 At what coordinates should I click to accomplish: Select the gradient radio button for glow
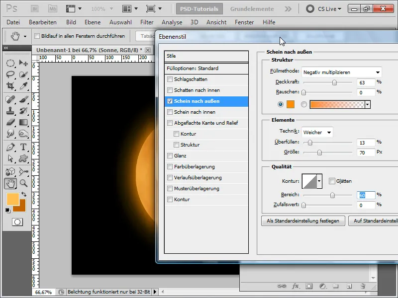[x=304, y=104]
